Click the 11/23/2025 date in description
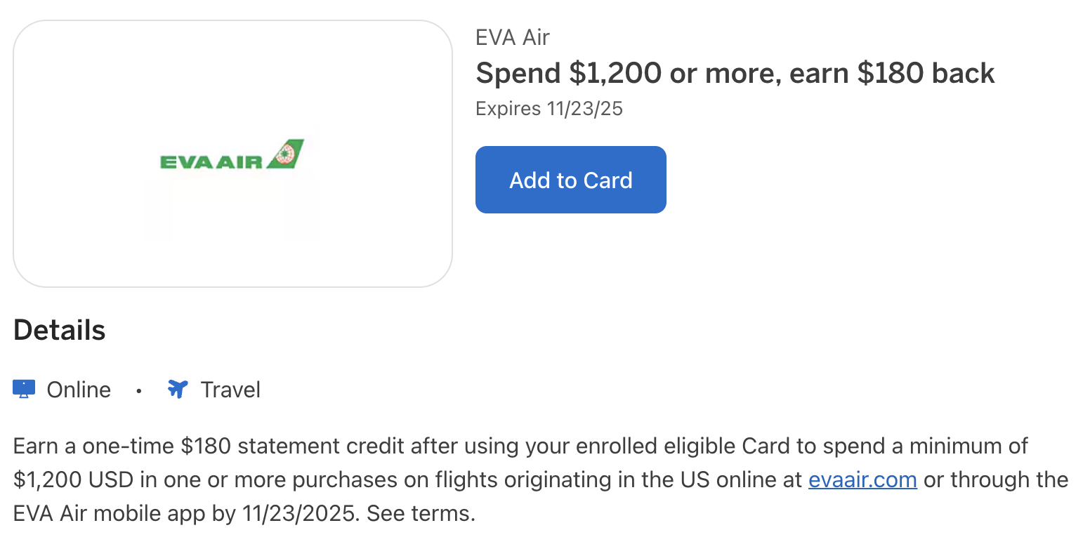Viewport: 1090px width, 556px height. click(x=298, y=513)
